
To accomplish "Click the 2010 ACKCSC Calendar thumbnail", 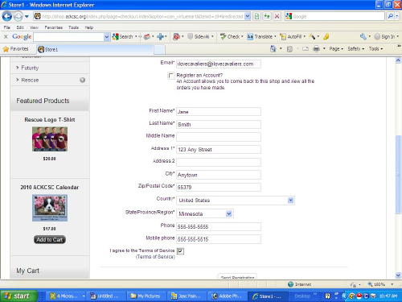I will pyautogui.click(x=50, y=208).
